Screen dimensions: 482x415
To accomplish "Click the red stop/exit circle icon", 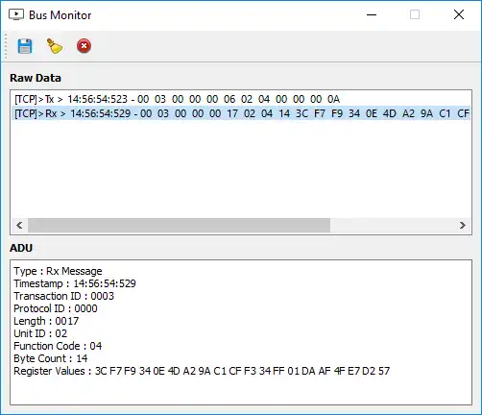I will click(84, 46).
